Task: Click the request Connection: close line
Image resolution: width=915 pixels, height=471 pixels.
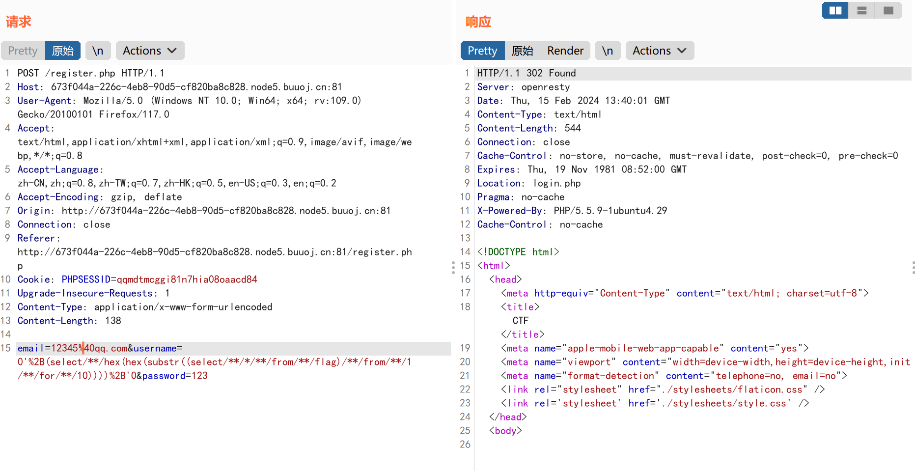Action: point(64,224)
